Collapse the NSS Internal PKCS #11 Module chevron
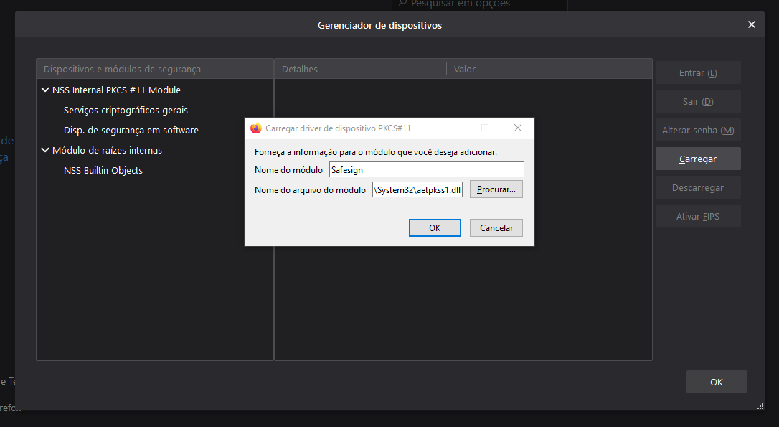Screen dimensions: 779x427 [x=45, y=90]
